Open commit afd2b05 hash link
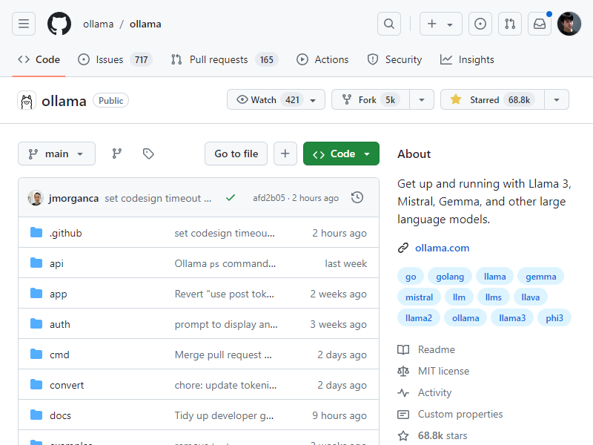Viewport: 593px width, 445px height. click(269, 198)
